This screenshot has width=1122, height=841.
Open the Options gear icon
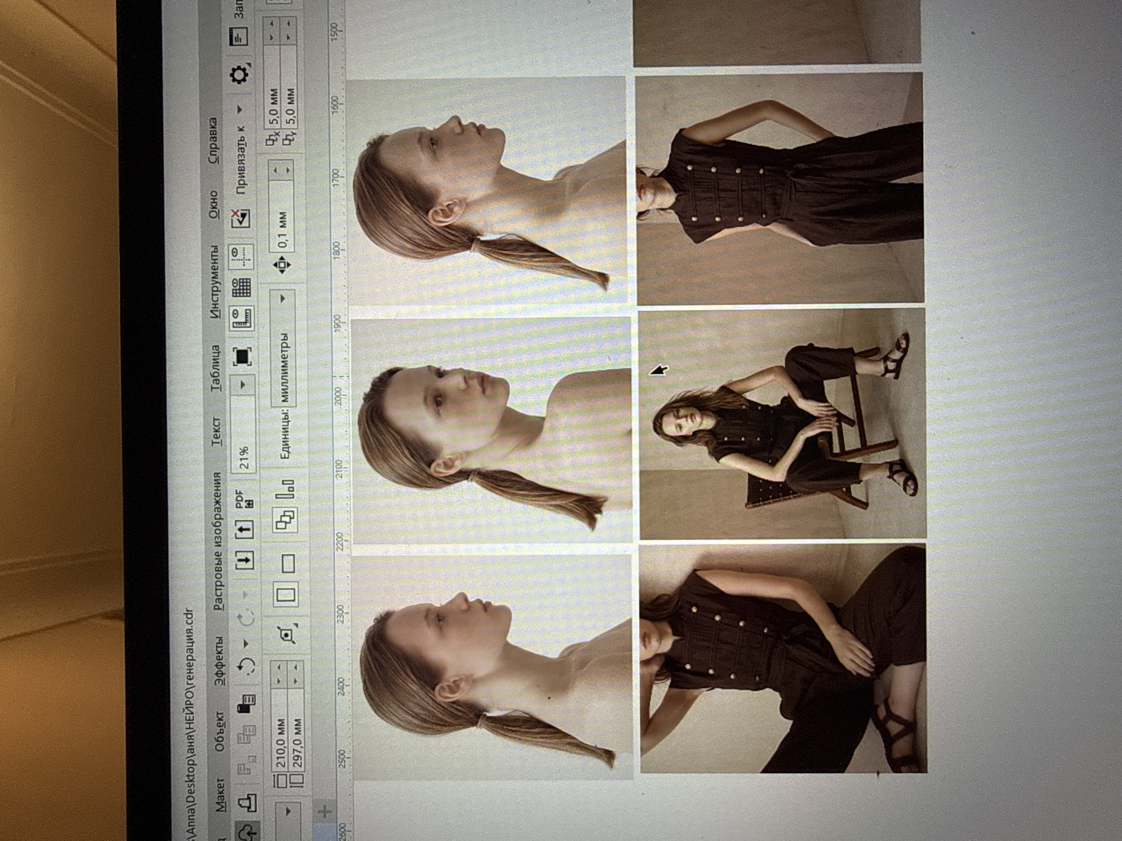pos(240,75)
